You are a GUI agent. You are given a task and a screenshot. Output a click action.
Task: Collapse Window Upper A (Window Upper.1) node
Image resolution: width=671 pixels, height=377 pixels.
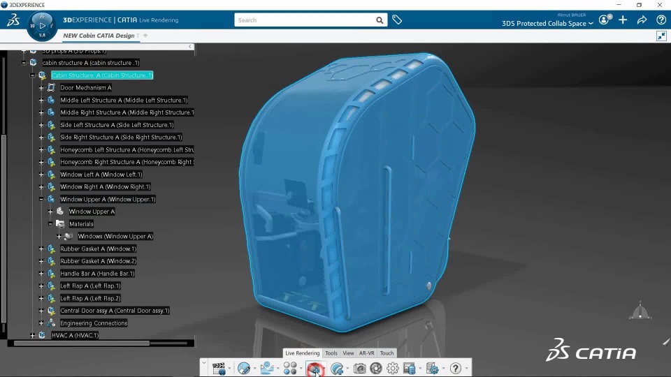click(x=41, y=199)
